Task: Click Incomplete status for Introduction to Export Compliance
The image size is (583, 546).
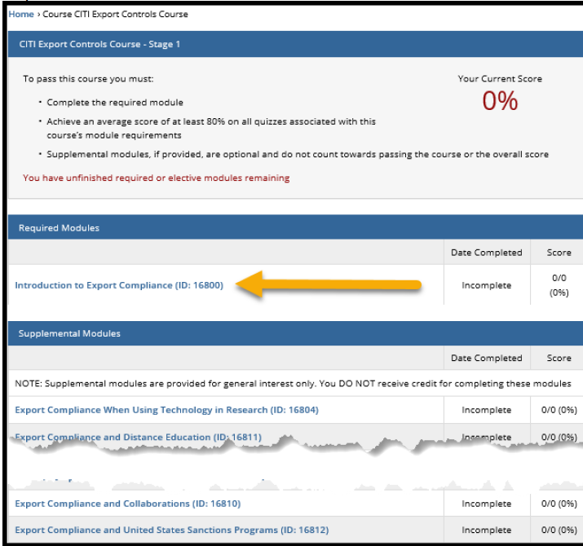Action: point(487,285)
